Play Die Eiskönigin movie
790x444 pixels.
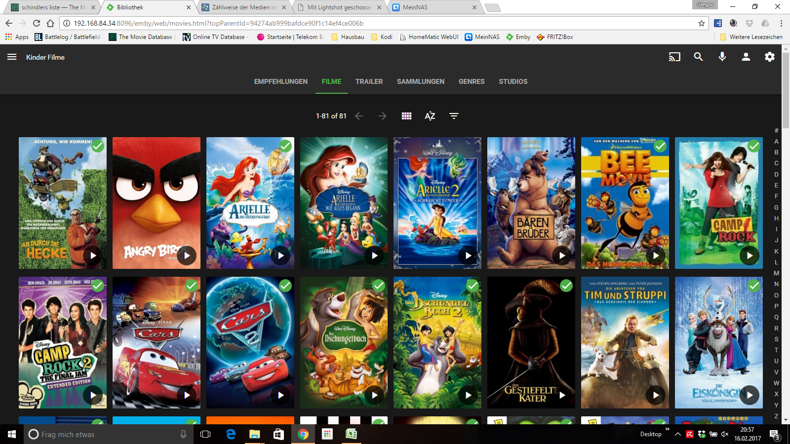(x=750, y=395)
